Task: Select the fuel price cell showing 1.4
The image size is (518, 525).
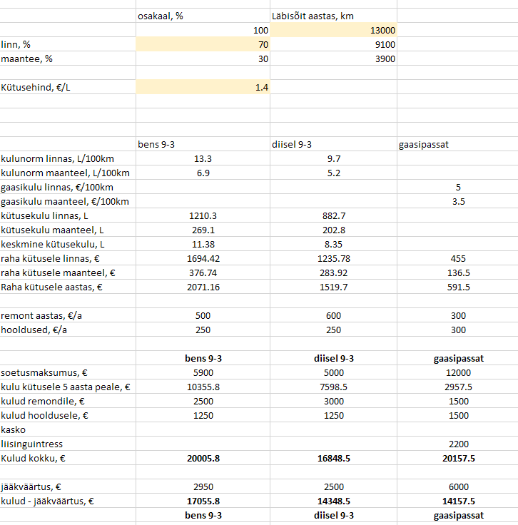Action: (x=203, y=87)
